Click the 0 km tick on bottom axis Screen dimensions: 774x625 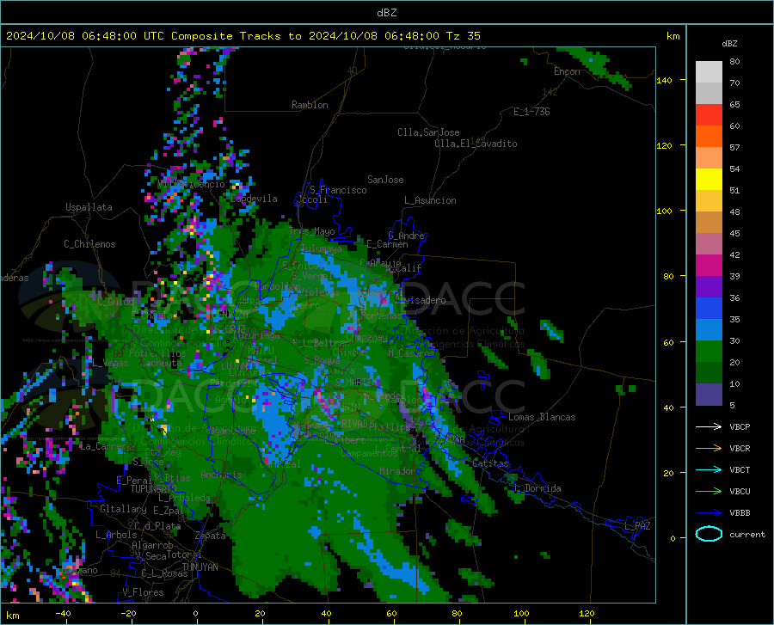click(x=196, y=614)
